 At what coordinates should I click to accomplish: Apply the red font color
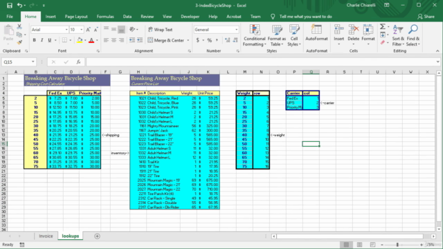click(x=91, y=40)
